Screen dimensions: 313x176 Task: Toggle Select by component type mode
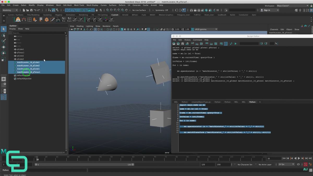coord(57,10)
